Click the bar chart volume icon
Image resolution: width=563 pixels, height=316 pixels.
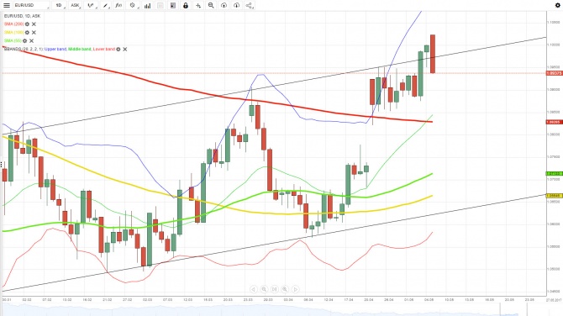click(x=147, y=5)
